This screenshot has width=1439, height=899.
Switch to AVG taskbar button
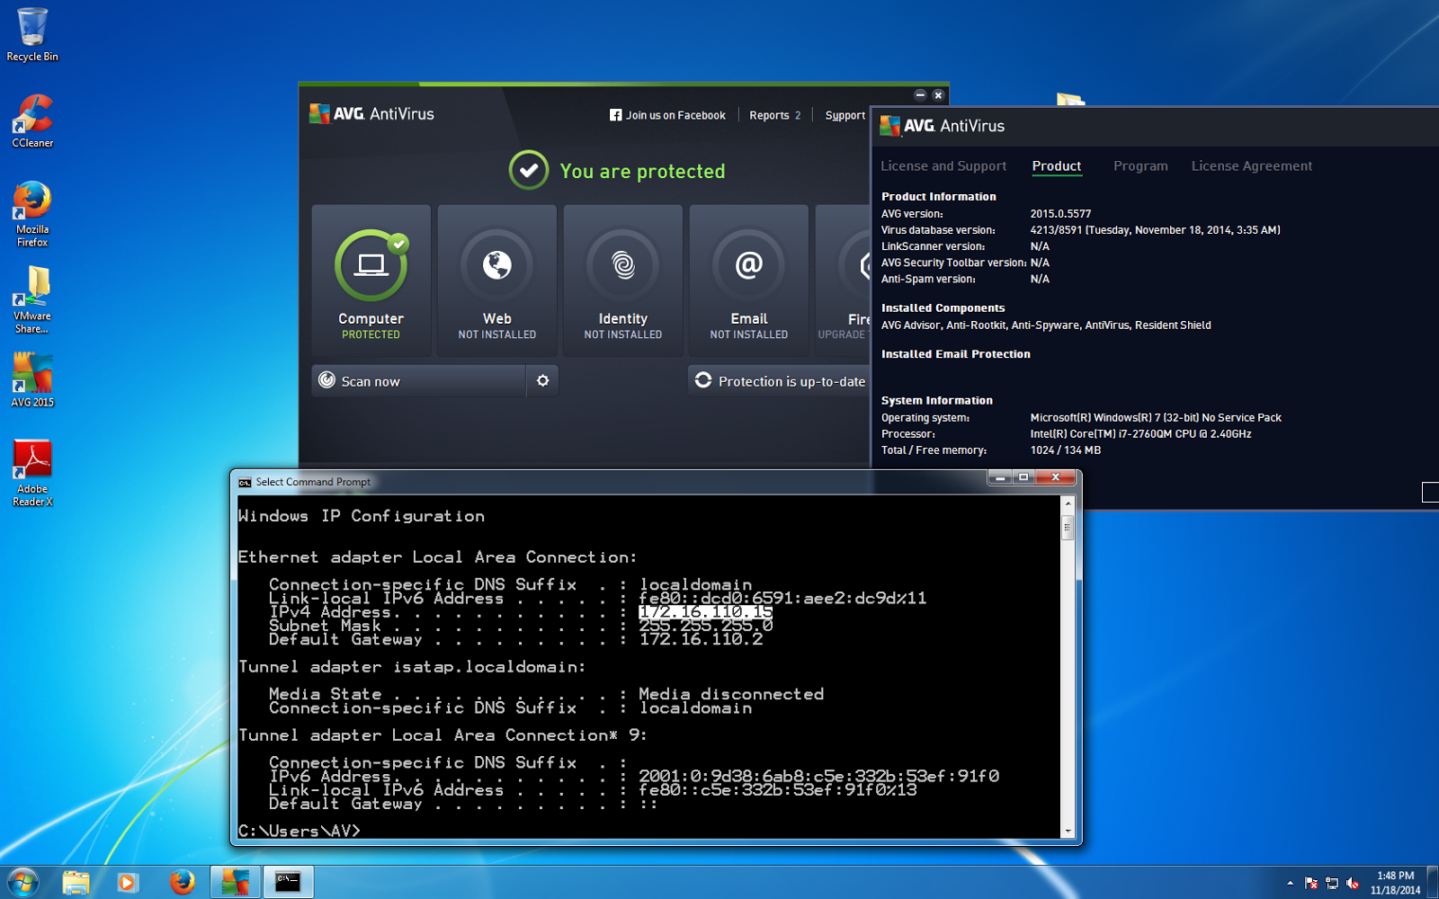(235, 882)
